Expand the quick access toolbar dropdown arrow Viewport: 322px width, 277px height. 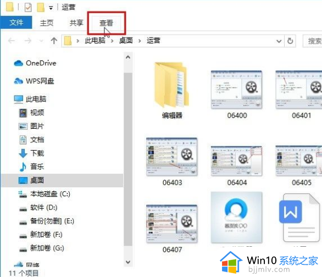click(x=51, y=8)
